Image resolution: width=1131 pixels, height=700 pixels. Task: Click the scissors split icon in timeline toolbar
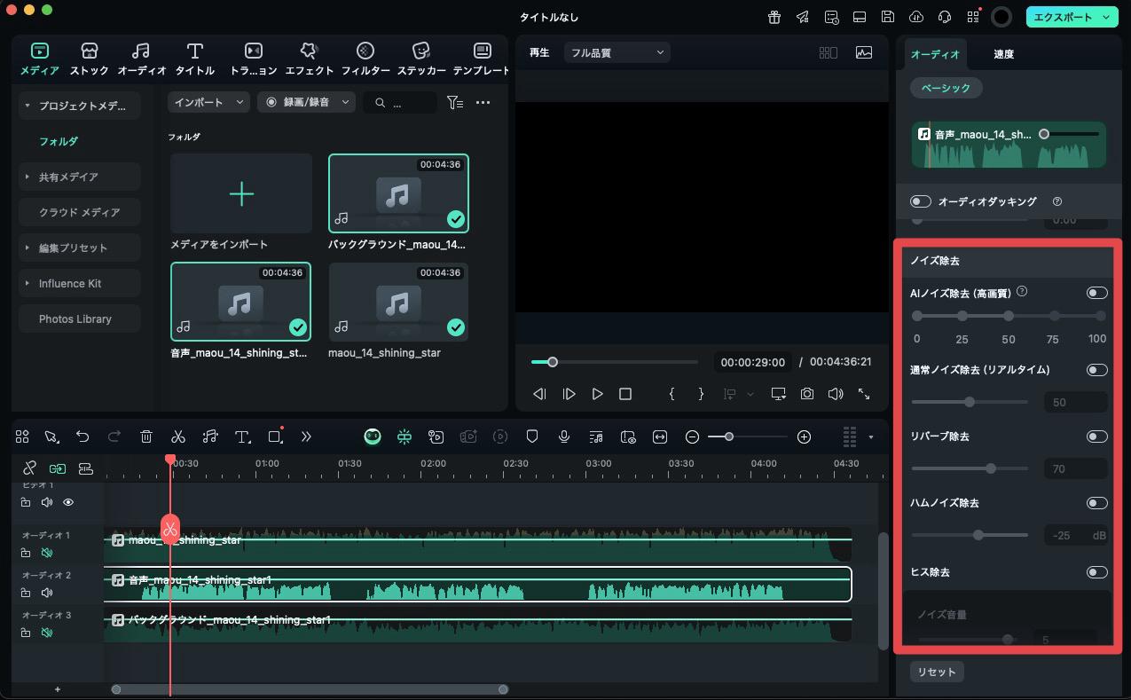(178, 437)
